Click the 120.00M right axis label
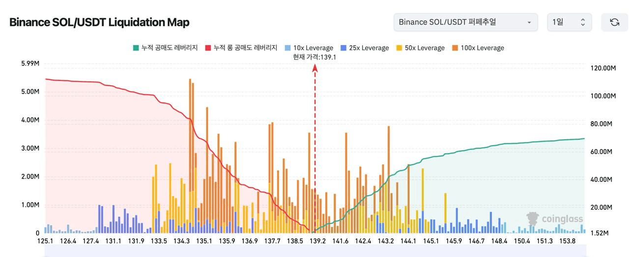 (603, 68)
